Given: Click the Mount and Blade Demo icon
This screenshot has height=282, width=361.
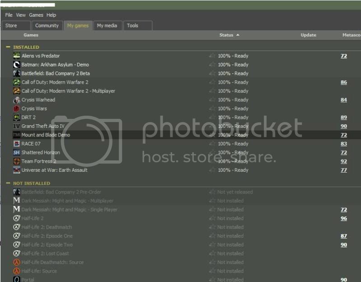Looking at the screenshot, I should [17, 135].
